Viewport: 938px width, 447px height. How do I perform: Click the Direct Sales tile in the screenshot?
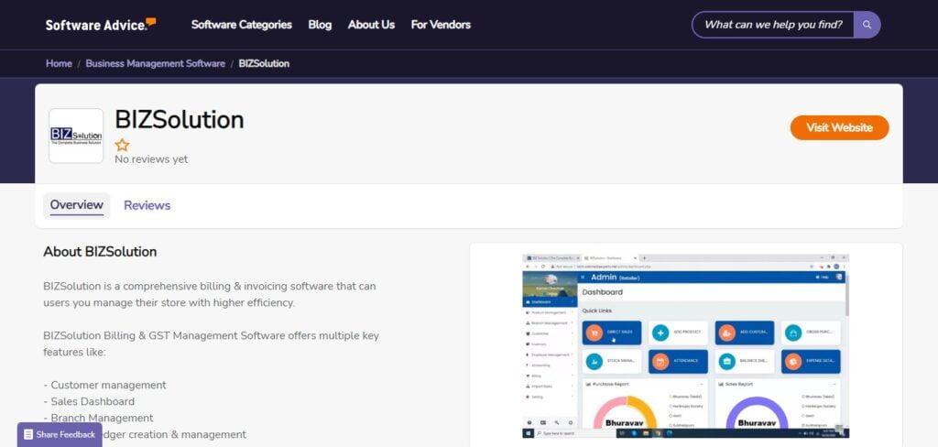point(611,333)
